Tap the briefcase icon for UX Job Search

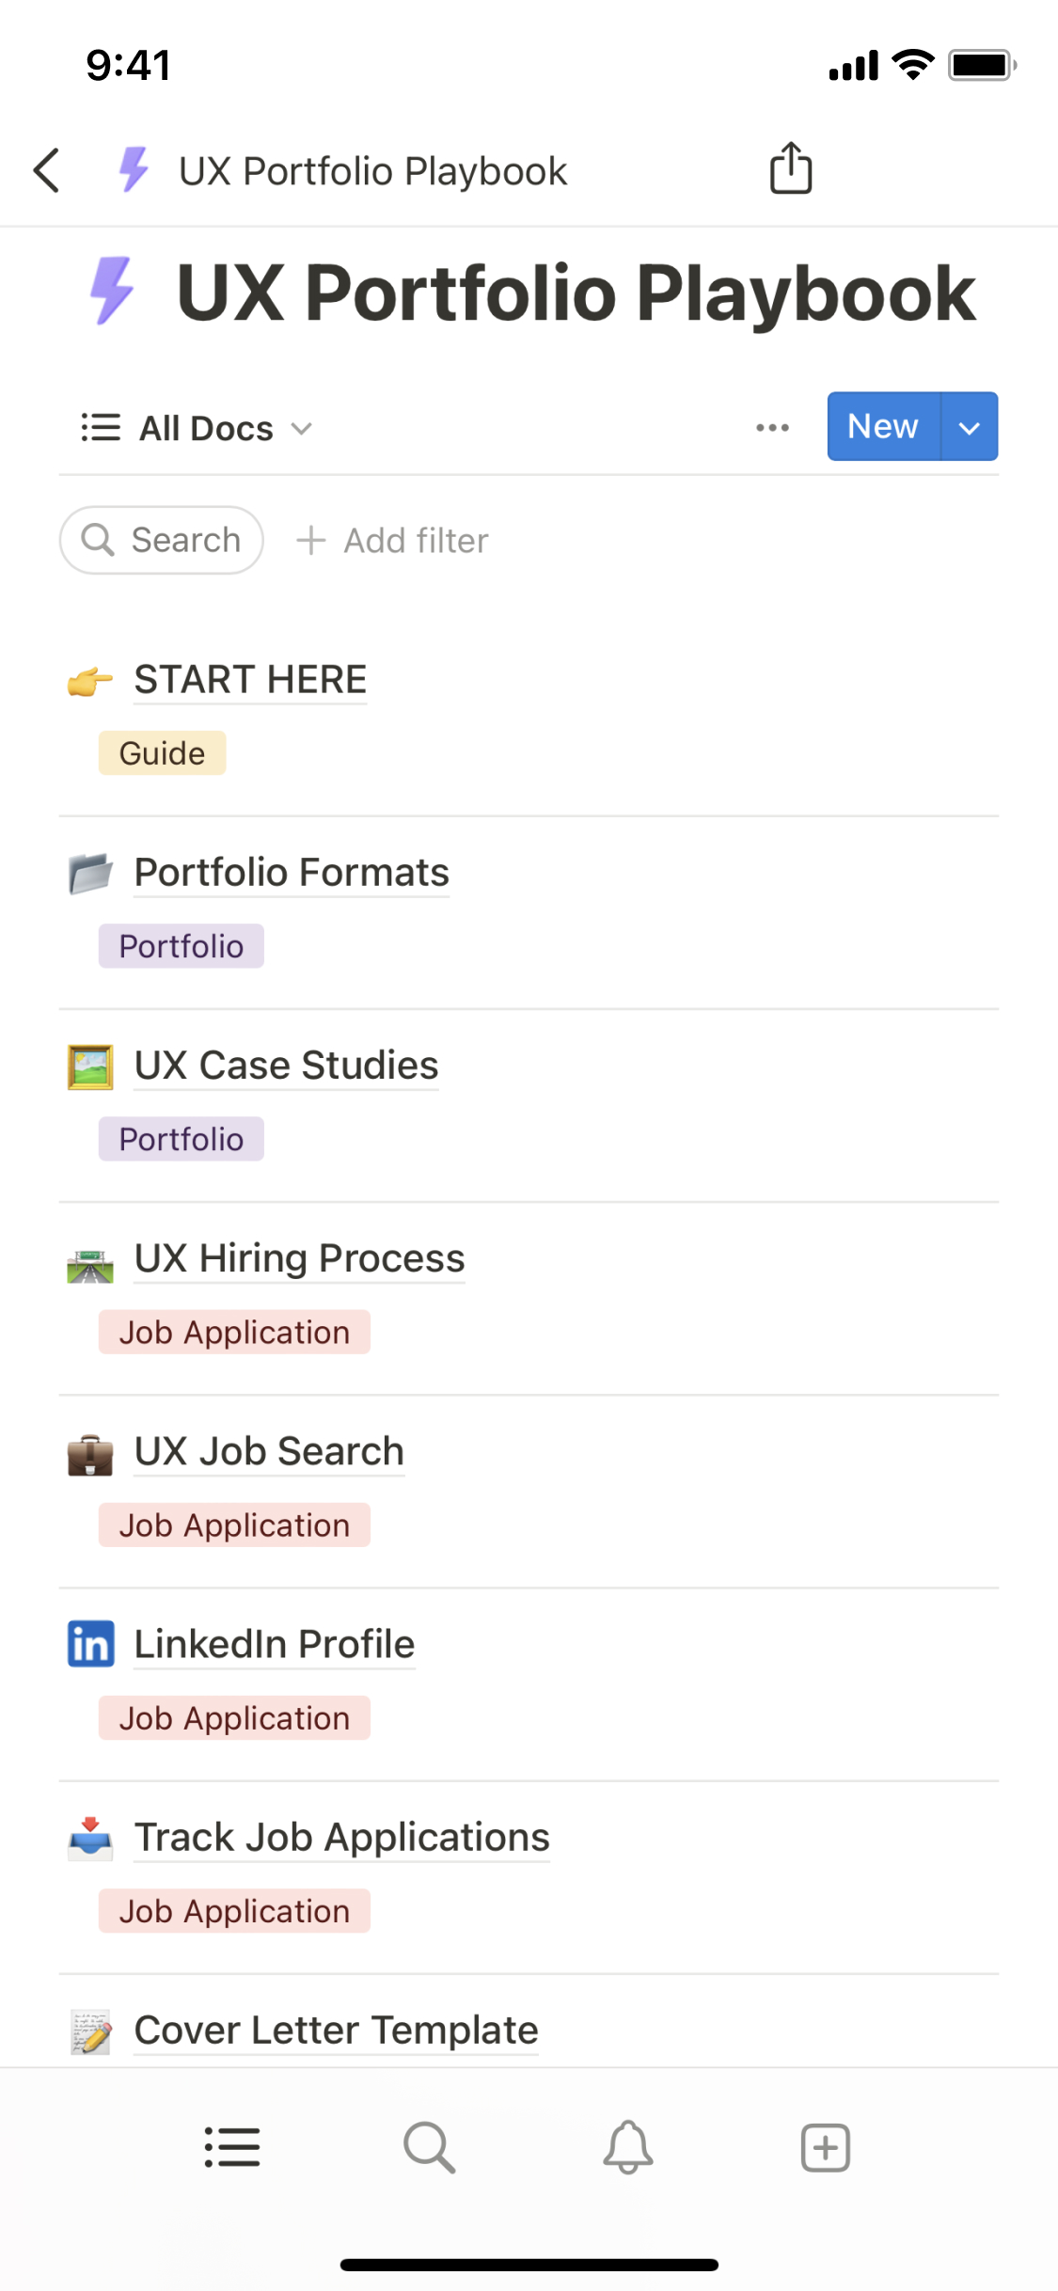pyautogui.click(x=91, y=1453)
